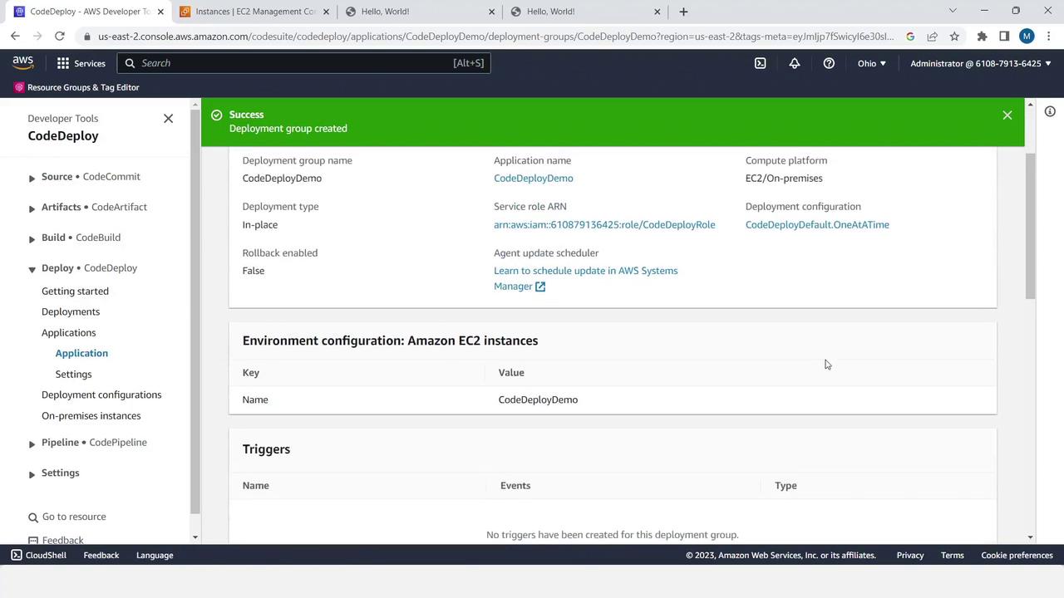Screen dimensions: 1064x598
Task: Open the Privacy link in footer
Action: (x=910, y=555)
